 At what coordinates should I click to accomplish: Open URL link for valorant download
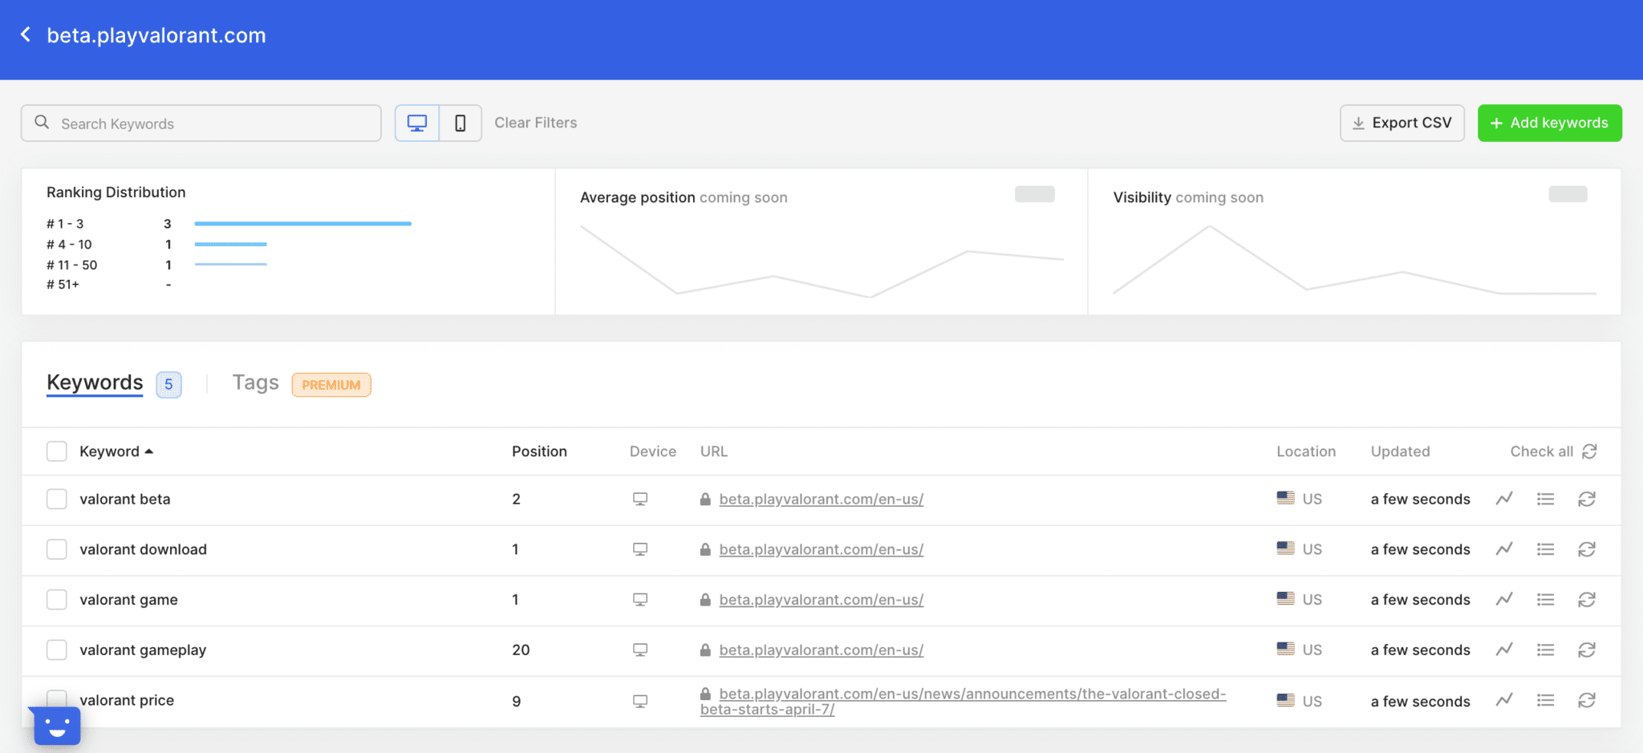[x=821, y=549]
